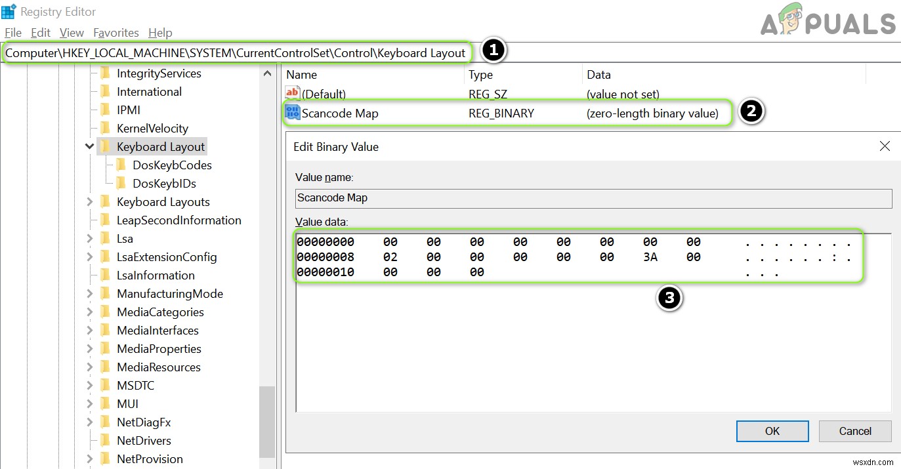Click the registry path address bar
This screenshot has width=901, height=469.
point(236,53)
